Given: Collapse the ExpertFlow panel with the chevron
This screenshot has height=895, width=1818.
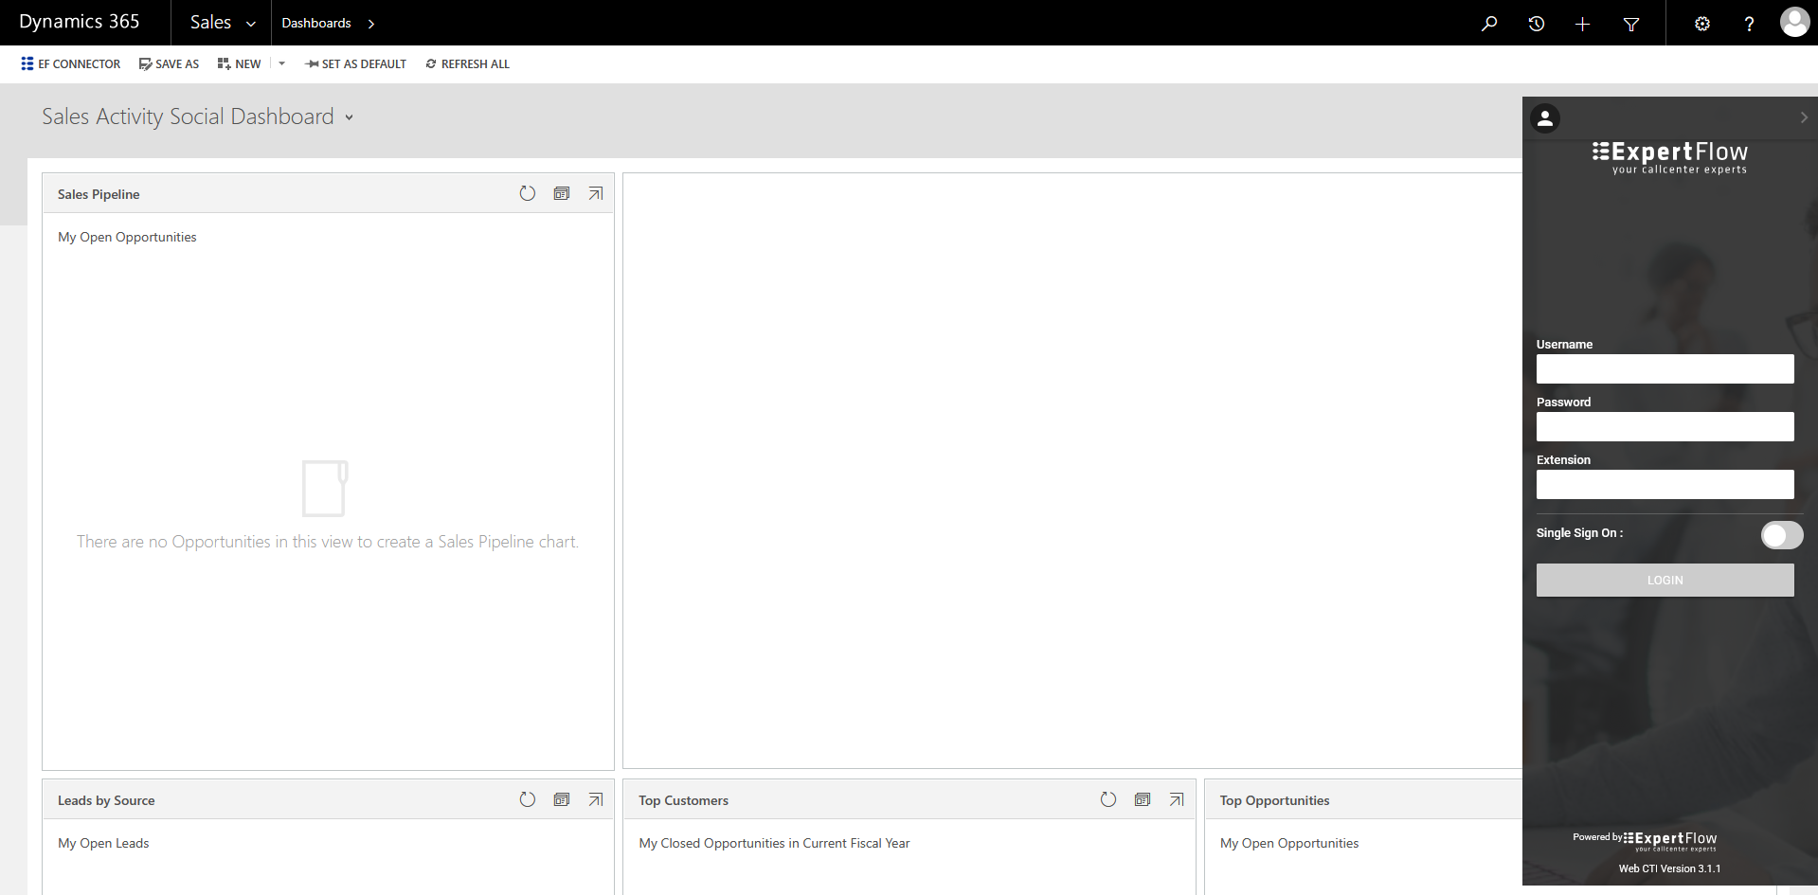Looking at the screenshot, I should tap(1804, 116).
